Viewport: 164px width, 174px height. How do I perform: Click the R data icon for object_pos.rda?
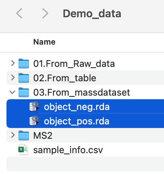[35, 121]
